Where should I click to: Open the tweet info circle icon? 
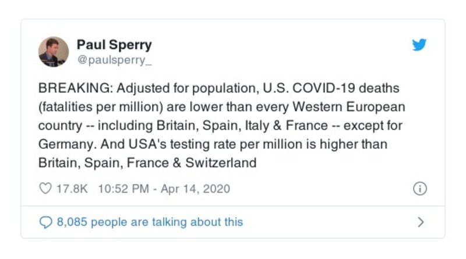coord(419,189)
